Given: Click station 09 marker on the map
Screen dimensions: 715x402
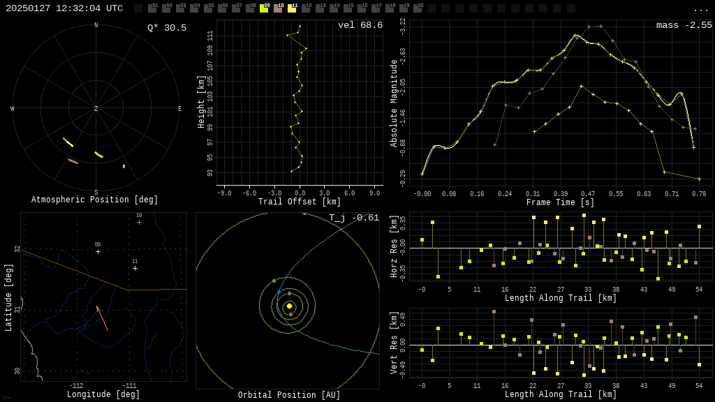Looking at the screenshot, I should (x=98, y=251).
